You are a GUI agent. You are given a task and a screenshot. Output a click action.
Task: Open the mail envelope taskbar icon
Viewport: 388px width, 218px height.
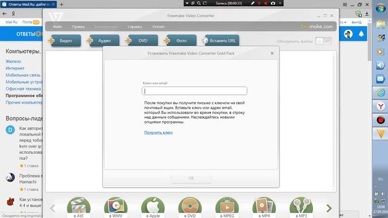(380, 79)
